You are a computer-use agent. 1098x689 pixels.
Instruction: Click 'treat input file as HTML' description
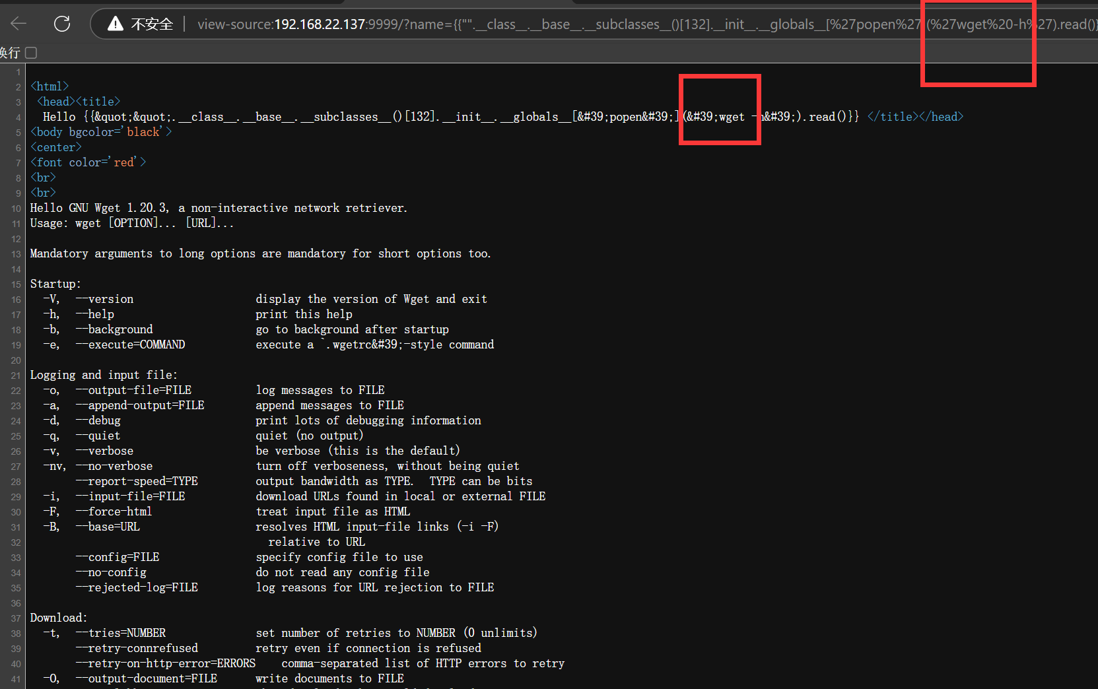click(333, 511)
